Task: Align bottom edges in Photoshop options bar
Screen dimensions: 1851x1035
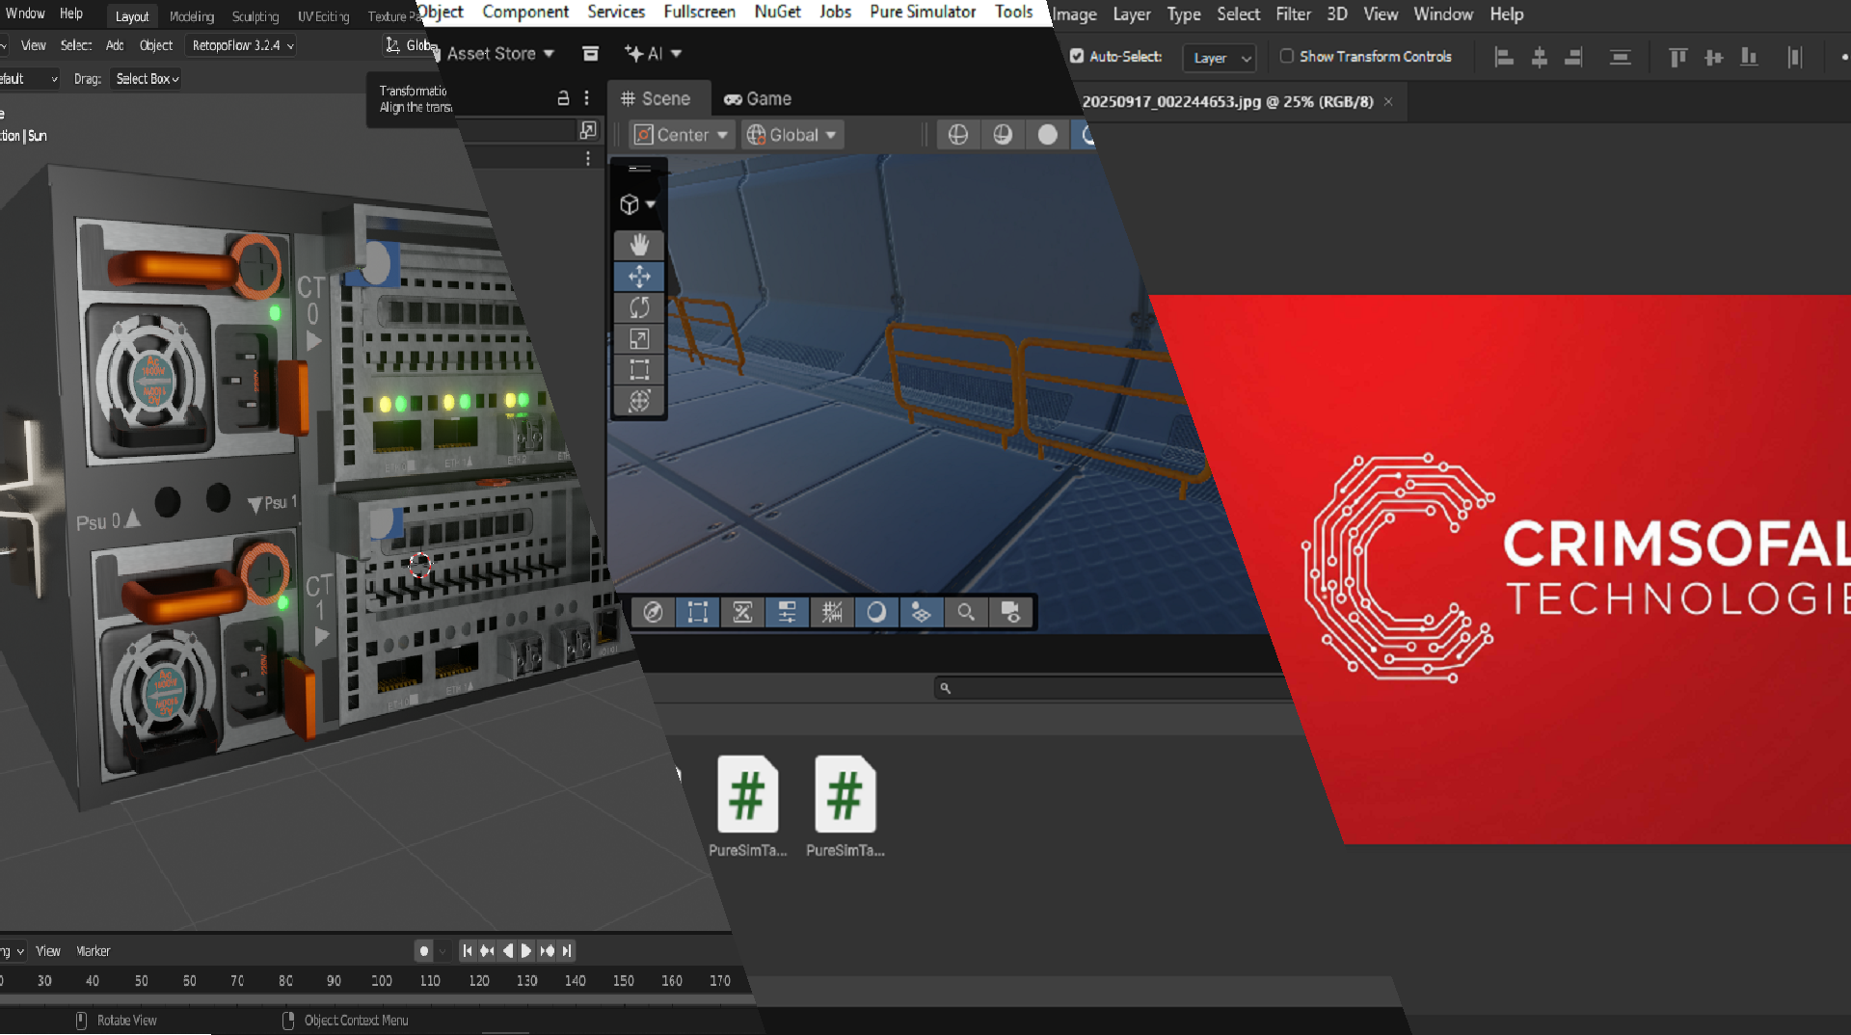Action: tap(1749, 57)
